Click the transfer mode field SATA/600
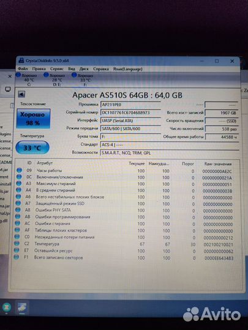The image size is (248, 330). [130, 128]
